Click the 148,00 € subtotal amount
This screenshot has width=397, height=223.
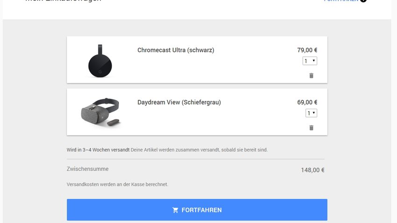click(312, 170)
